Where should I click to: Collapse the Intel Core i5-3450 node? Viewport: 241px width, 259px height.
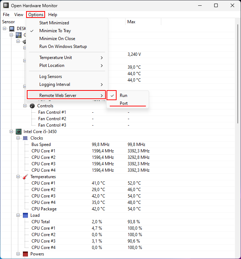click(11, 132)
